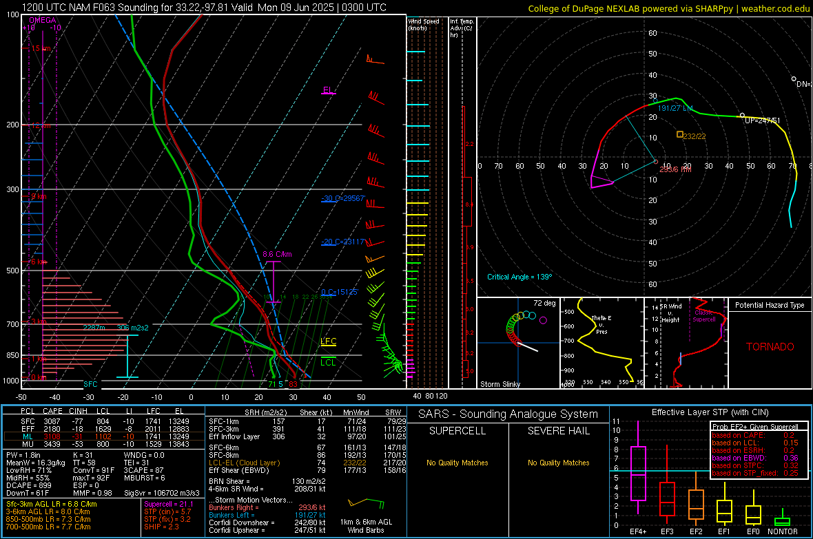Click the 700-500mb LR = 7.7 C/km line
813x539 pixels.
click(48, 527)
